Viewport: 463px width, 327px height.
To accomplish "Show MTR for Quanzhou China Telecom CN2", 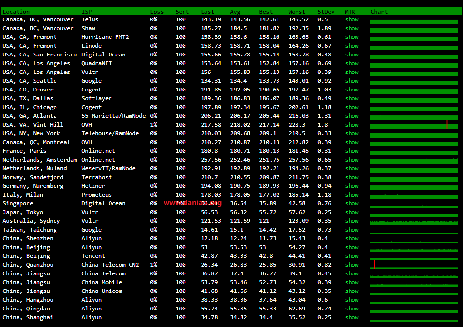I will 352,265.
